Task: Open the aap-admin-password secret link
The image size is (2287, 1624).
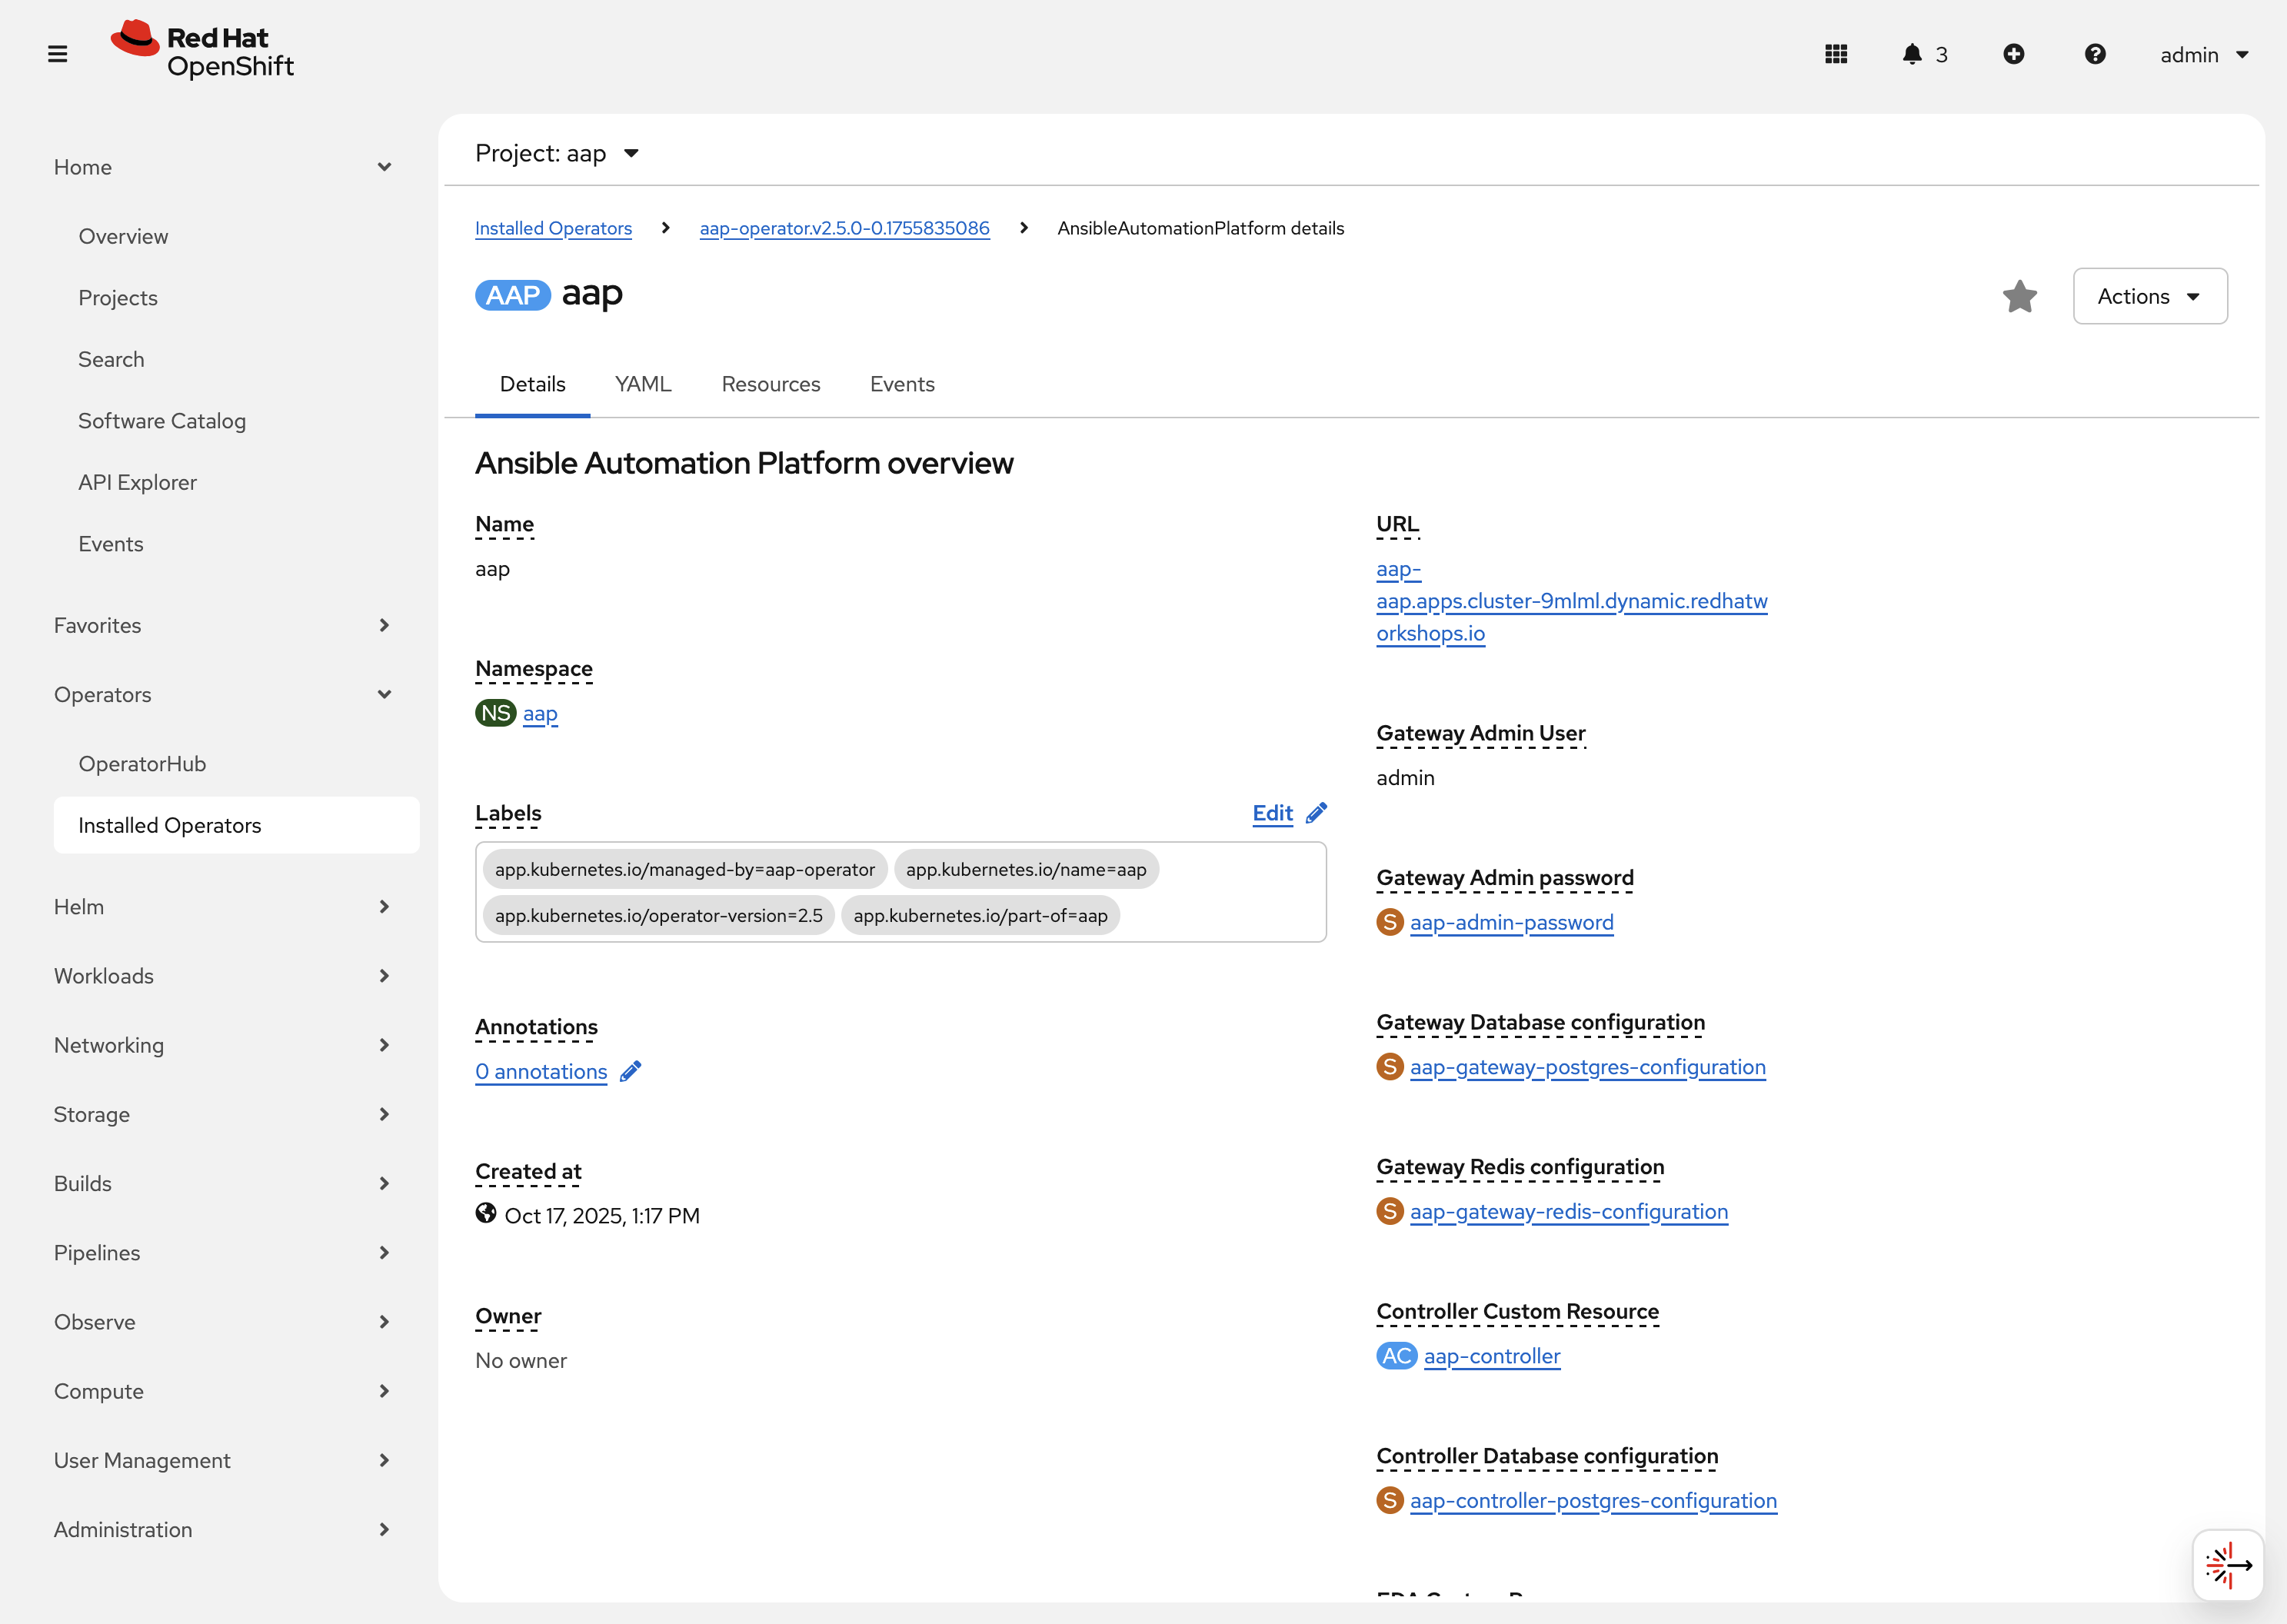Action: point(1511,922)
